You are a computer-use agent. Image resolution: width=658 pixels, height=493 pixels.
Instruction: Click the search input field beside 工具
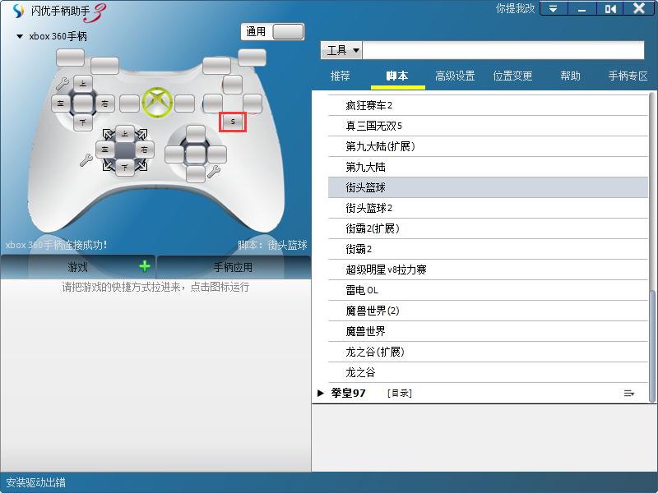[x=506, y=50]
